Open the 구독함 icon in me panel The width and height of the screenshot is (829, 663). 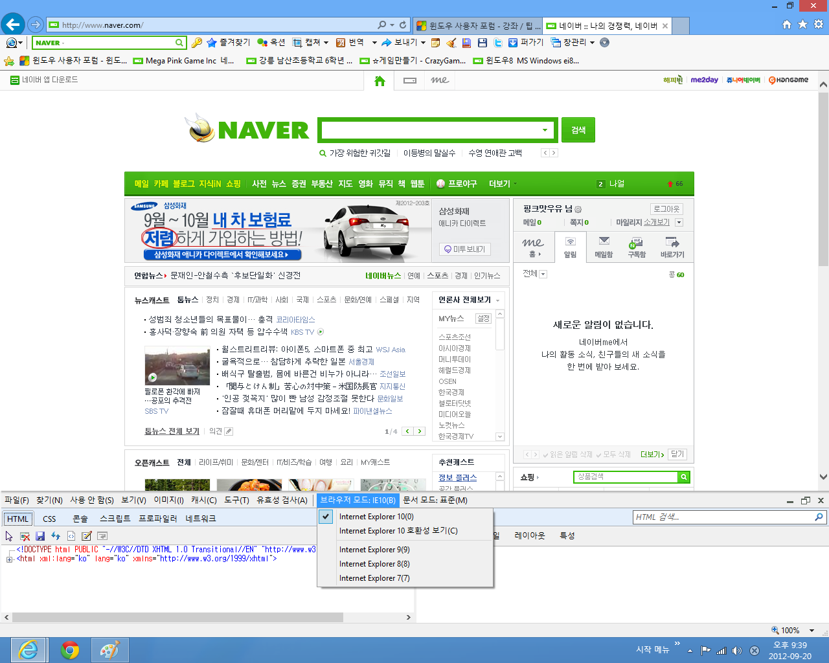pos(636,247)
